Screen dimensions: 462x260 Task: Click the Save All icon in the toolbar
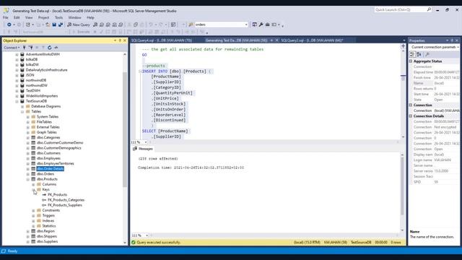coord(61,25)
